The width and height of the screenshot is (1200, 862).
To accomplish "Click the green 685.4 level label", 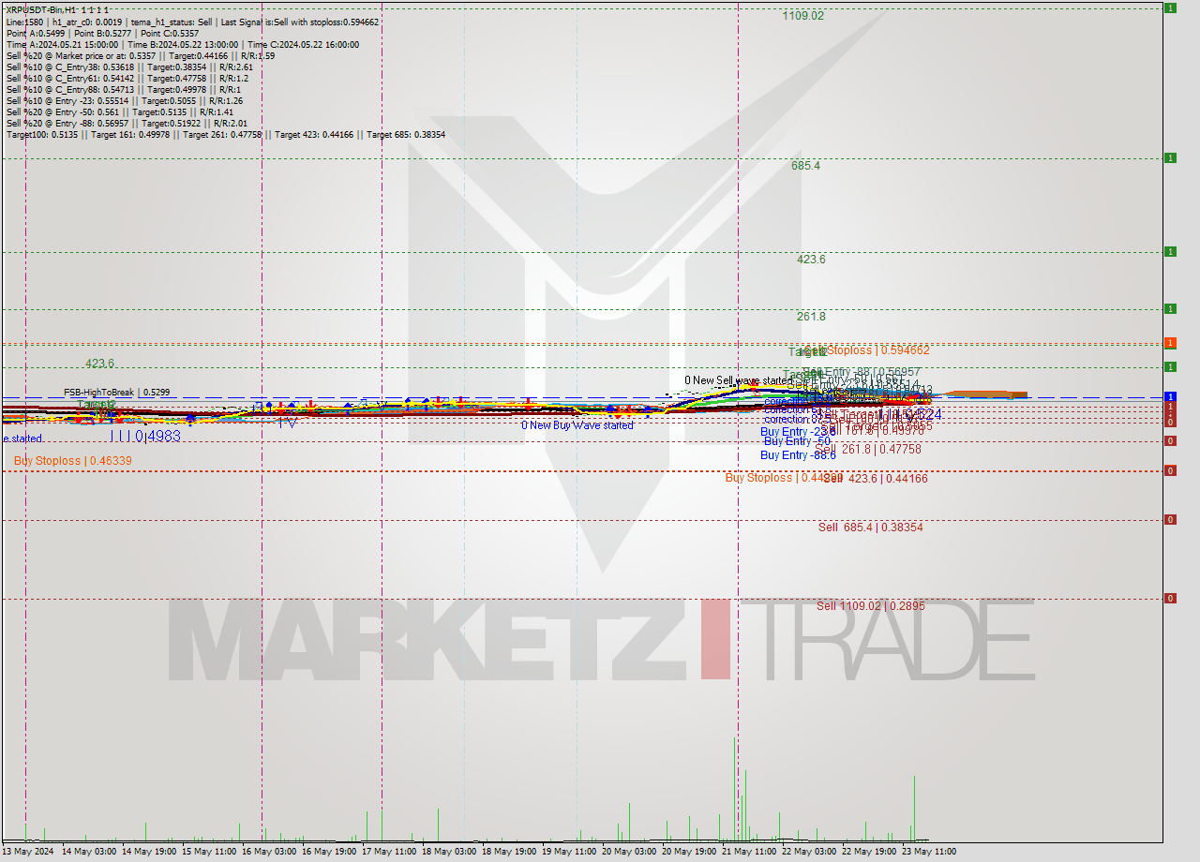I will pos(805,166).
